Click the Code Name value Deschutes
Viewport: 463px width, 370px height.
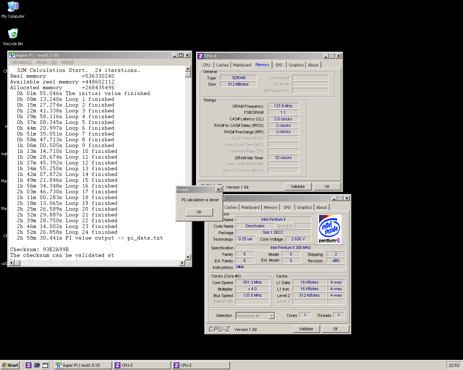[255, 226]
